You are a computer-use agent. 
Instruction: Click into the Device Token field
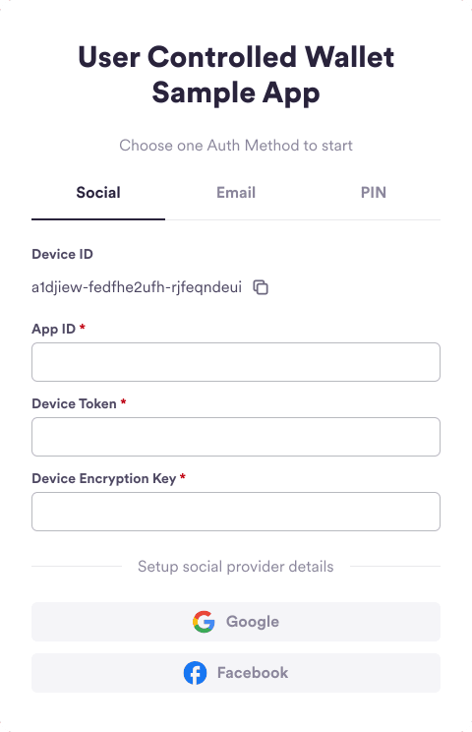[x=236, y=437]
